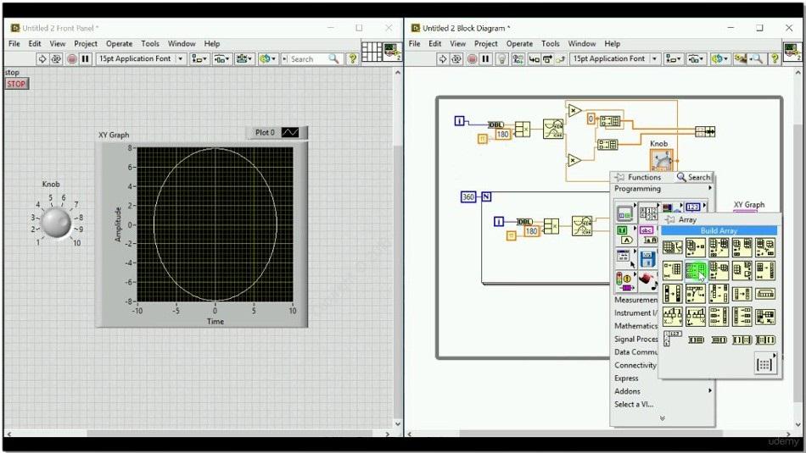The height and width of the screenshot is (453, 806).
Task: Click Block Diagram horizontal scrollbar
Action: [x=599, y=434]
